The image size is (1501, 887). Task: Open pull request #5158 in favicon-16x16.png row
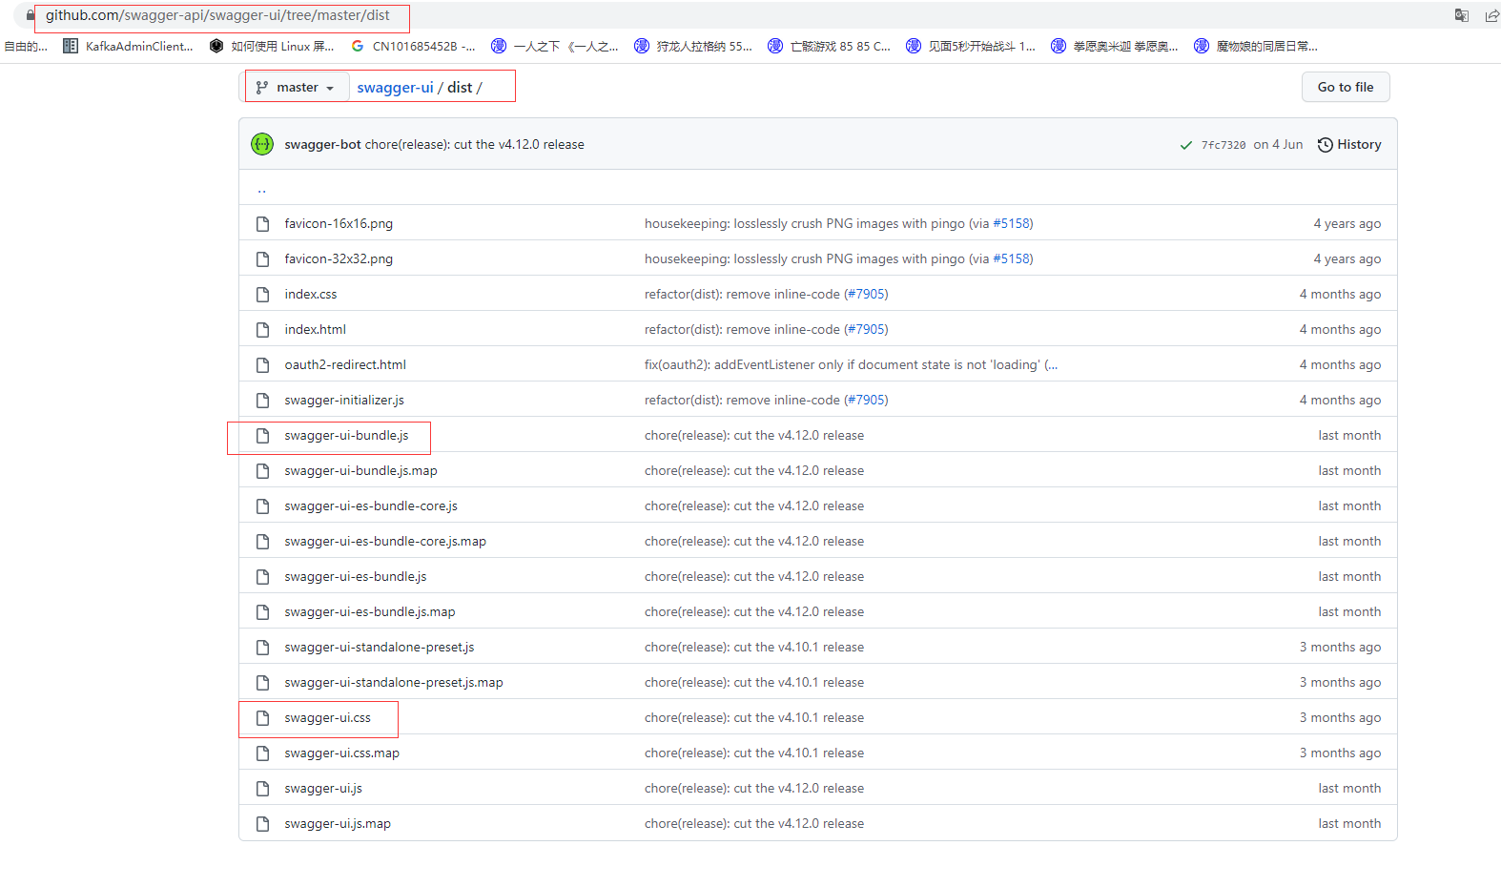[1011, 224]
